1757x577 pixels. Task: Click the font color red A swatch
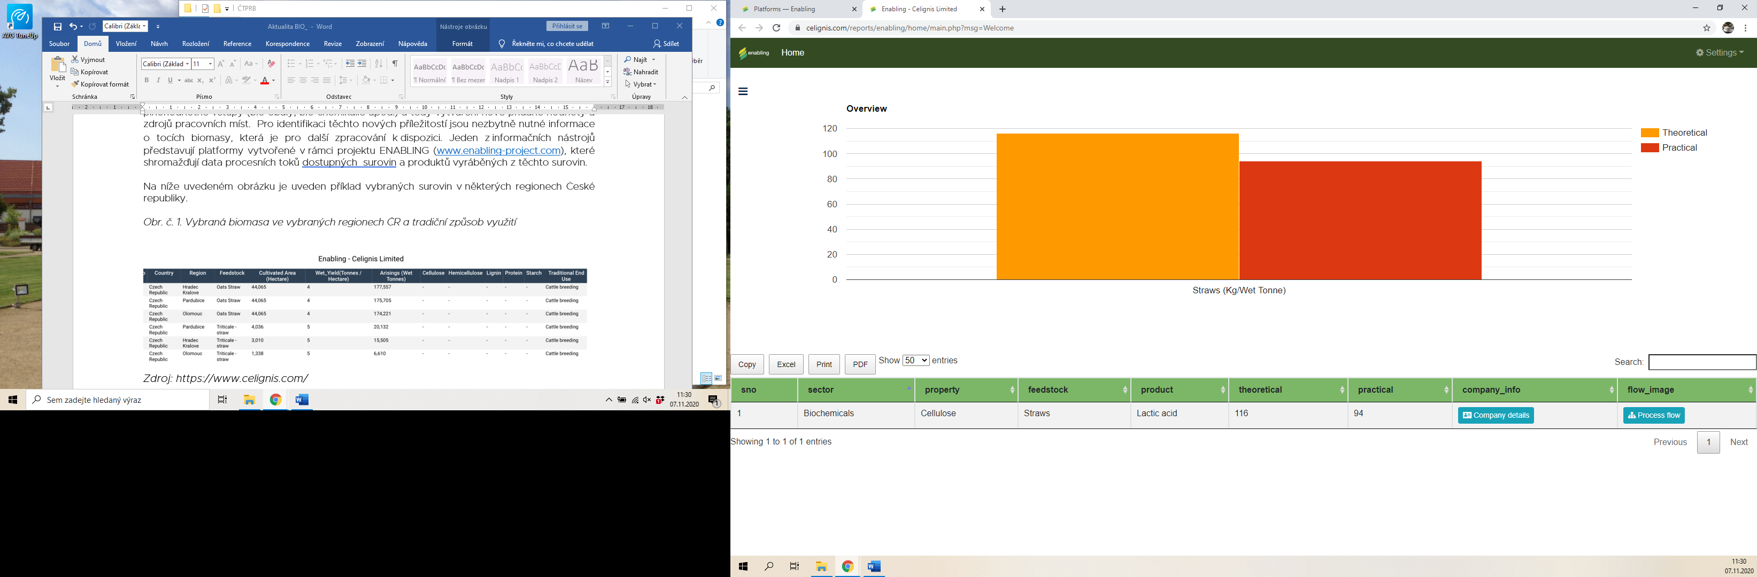click(265, 80)
